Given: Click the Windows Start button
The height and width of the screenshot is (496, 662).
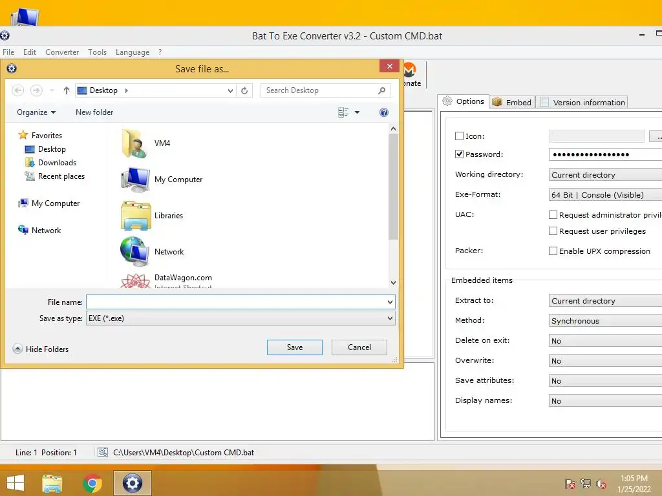Looking at the screenshot, I should click(16, 483).
